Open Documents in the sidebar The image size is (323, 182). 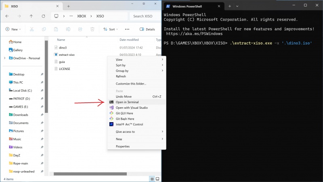[x=19, y=123]
